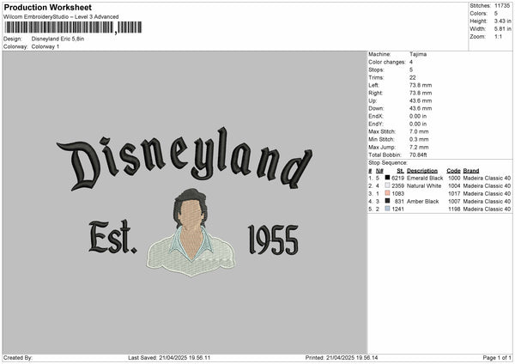The image size is (515, 364).
Task: Click the Colors count value
Action: (496, 14)
